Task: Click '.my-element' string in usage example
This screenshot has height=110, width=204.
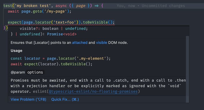Action: (92, 58)
